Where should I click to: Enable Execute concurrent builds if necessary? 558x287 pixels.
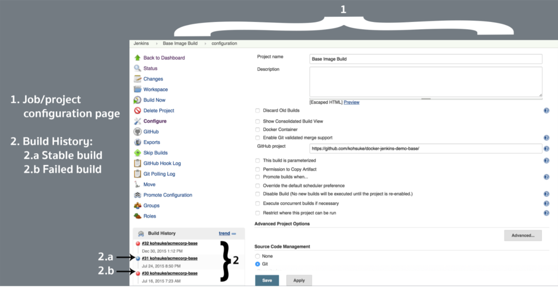pos(258,204)
